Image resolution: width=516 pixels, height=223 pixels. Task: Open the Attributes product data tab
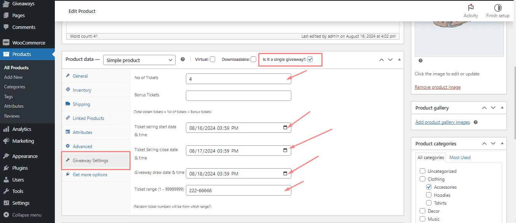coord(96,132)
